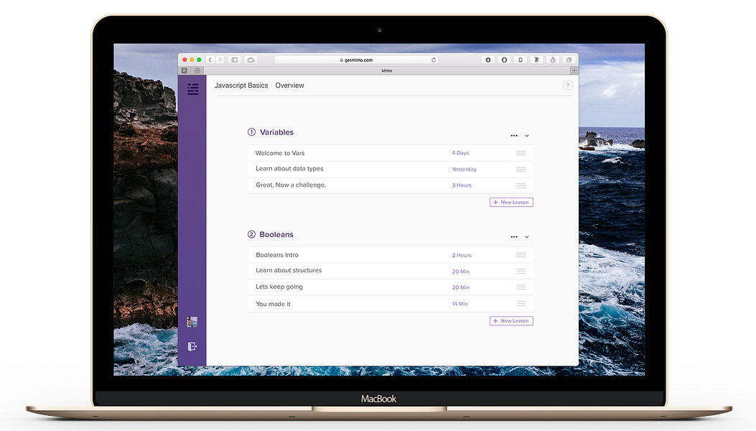Select the Mimo tab
The width and height of the screenshot is (756, 431).
pos(387,70)
